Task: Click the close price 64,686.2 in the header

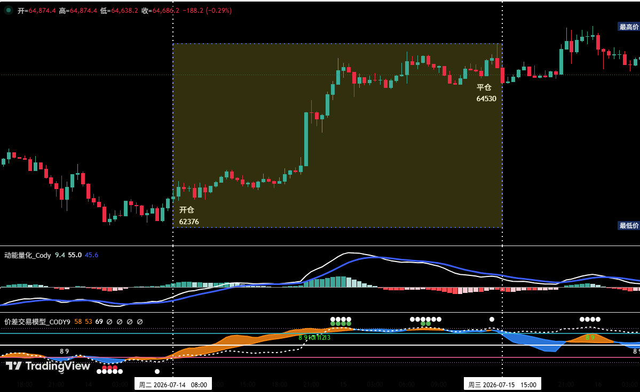Action: click(165, 11)
